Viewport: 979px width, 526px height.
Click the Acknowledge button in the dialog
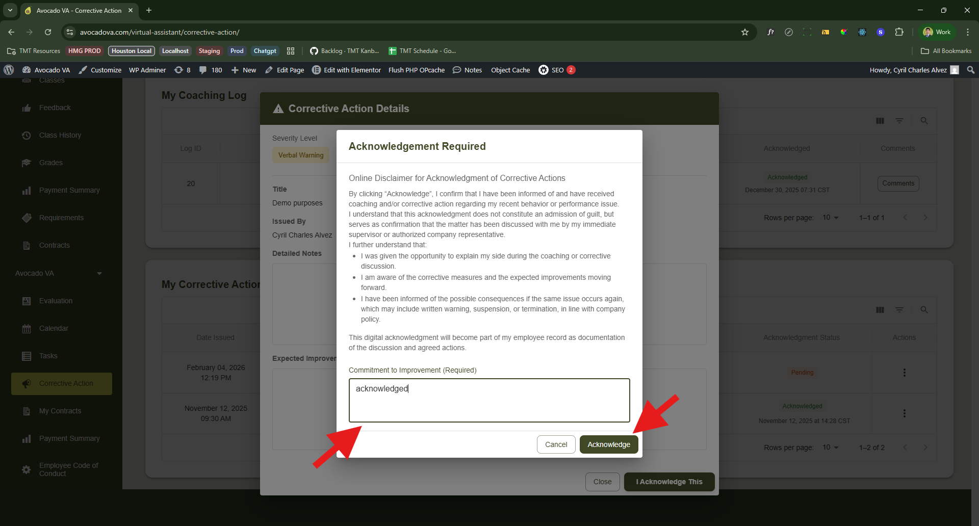[608, 444]
